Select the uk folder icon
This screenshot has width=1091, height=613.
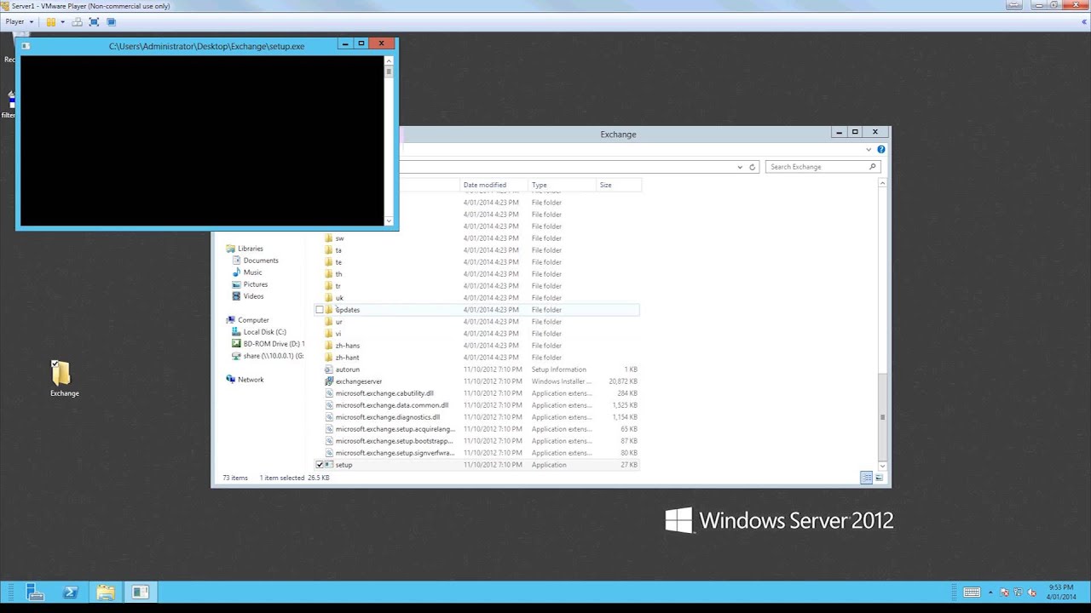click(329, 298)
